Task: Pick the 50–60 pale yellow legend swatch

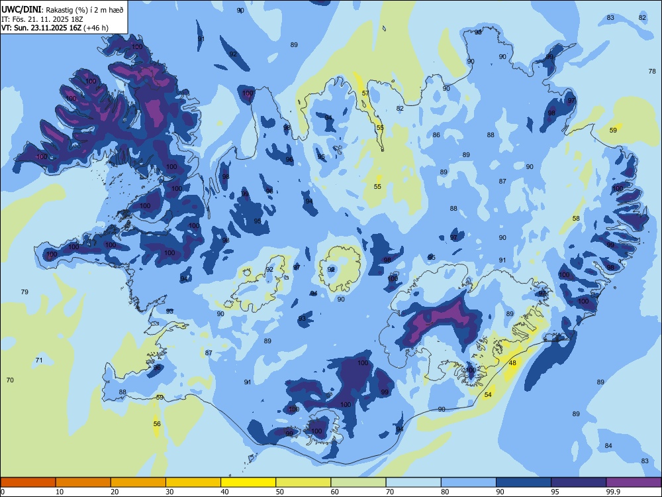Action: coord(304,482)
